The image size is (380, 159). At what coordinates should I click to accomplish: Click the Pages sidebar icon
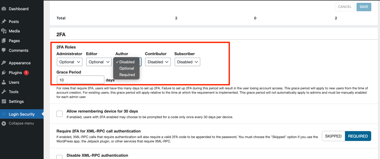point(4,41)
